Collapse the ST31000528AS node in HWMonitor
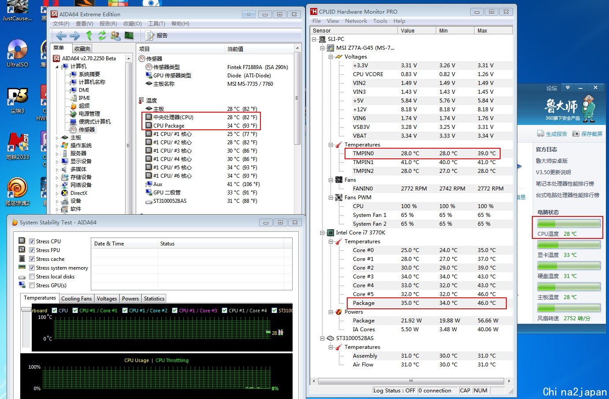The image size is (609, 399). coord(322,338)
